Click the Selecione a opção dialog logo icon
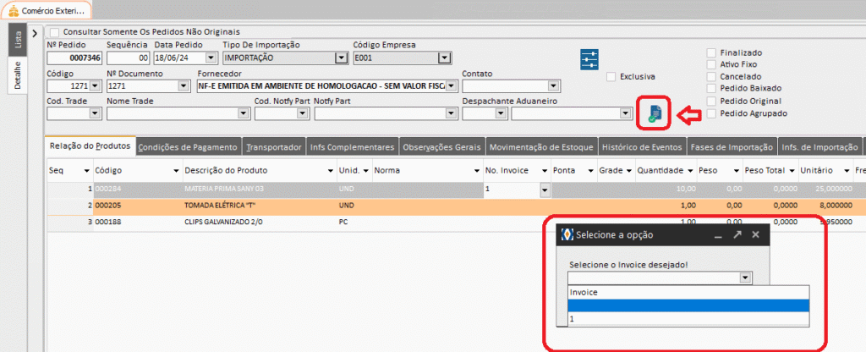The height and width of the screenshot is (352, 866). 567,234
